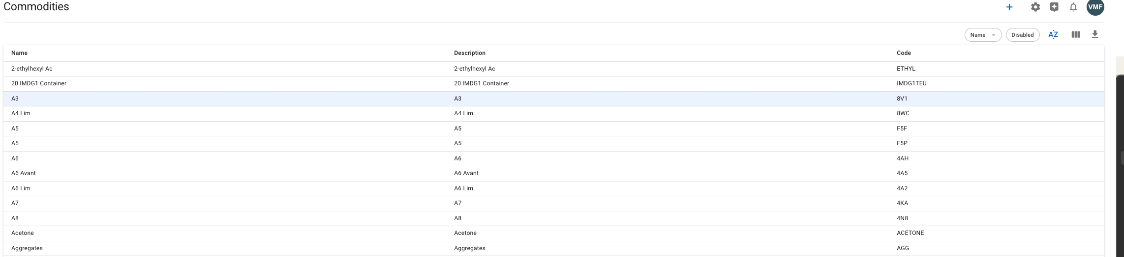This screenshot has height=257, width=1124.
Task: Open the VMF user avatar menu
Action: click(1095, 7)
